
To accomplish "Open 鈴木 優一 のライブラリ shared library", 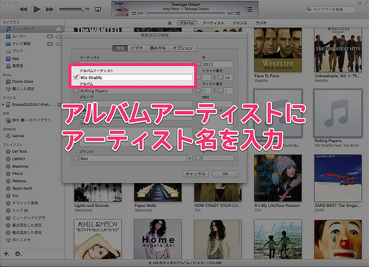I will (32, 120).
